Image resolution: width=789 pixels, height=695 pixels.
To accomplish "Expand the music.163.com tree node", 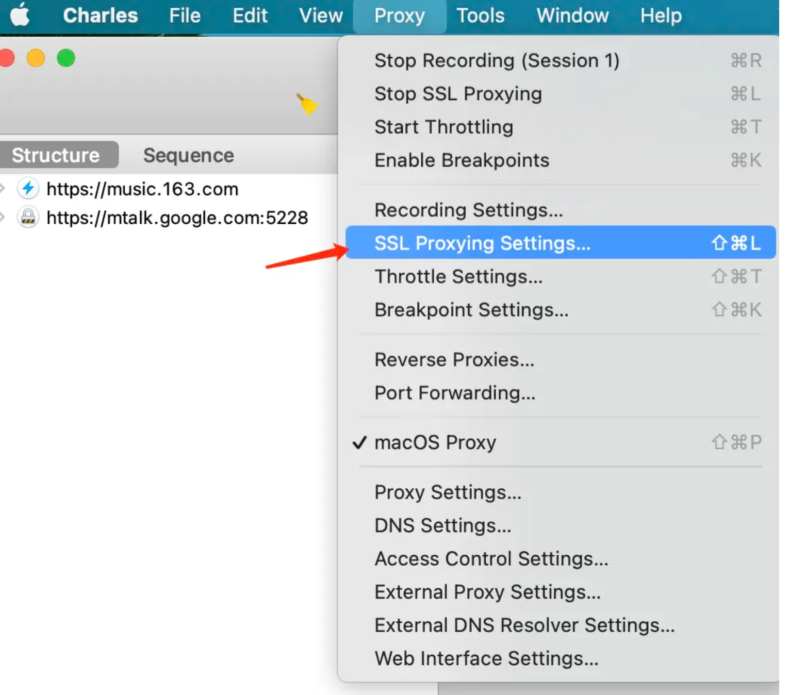I will [x=2, y=188].
